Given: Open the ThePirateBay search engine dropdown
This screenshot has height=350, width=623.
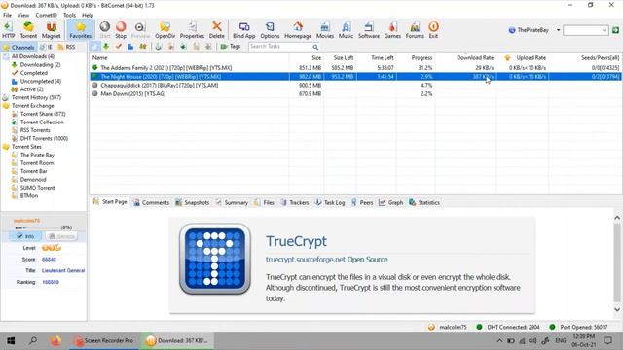Looking at the screenshot, I should 558,30.
